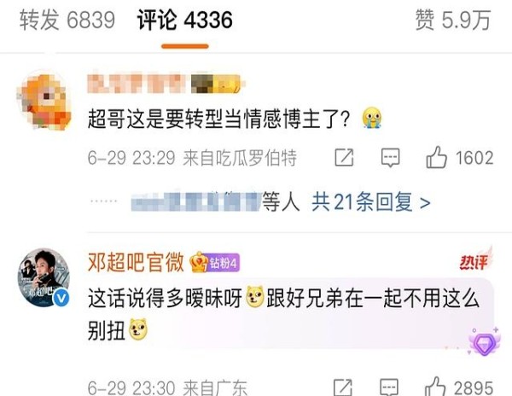Tap the purple diamond fan badge icon
The height and width of the screenshot is (396, 512).
(483, 342)
